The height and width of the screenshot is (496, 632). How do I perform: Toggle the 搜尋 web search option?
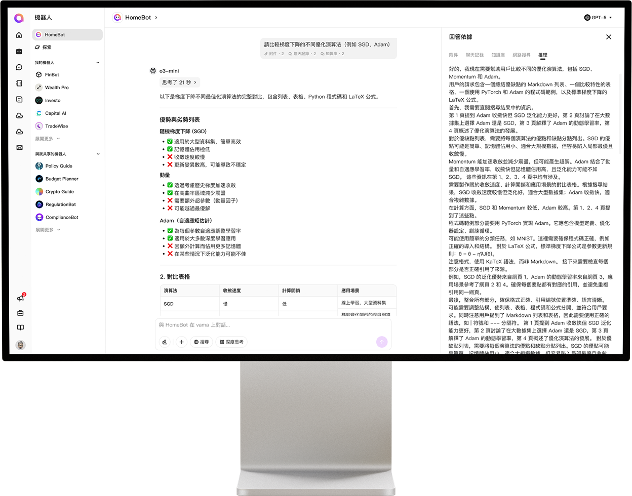[201, 342]
